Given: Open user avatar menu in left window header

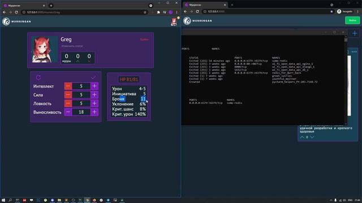Looking at the screenshot, I should [174, 21].
